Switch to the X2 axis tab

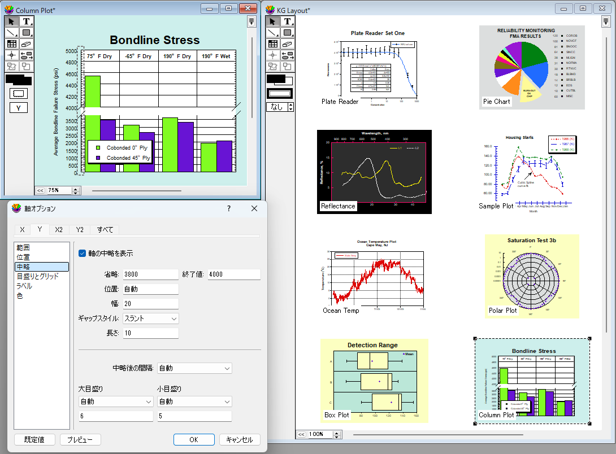[59, 229]
